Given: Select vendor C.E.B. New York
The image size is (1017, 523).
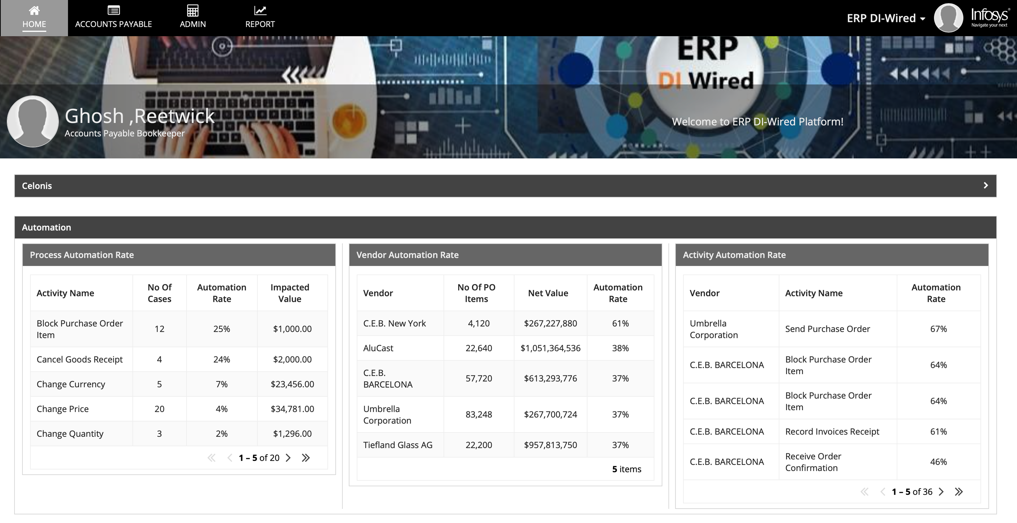Looking at the screenshot, I should [x=394, y=323].
